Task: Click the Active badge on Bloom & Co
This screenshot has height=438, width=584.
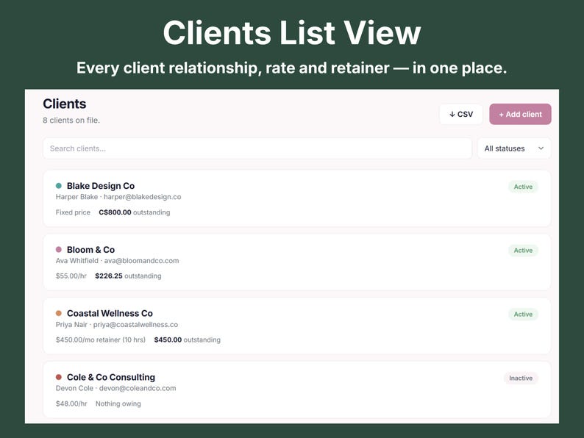Action: 523,251
